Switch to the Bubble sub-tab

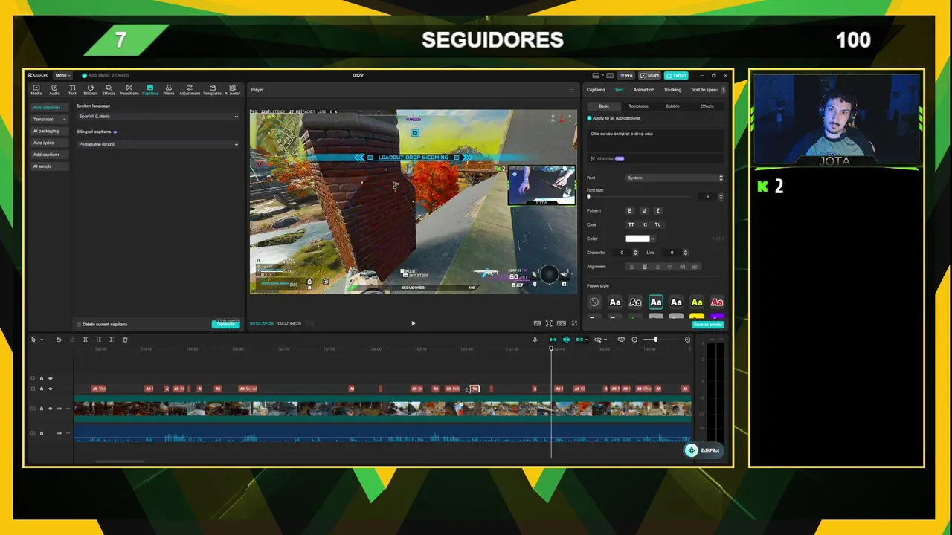[672, 106]
